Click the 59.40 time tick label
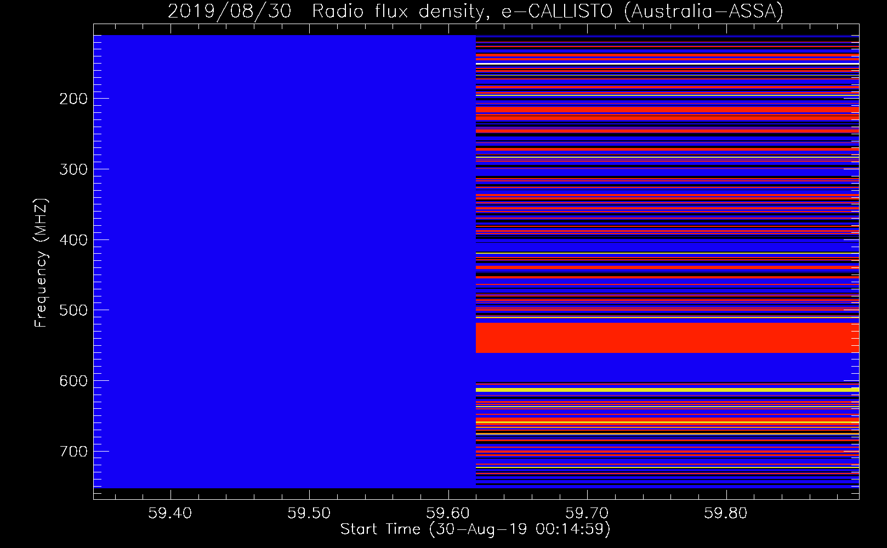This screenshot has width=887, height=548. (170, 513)
